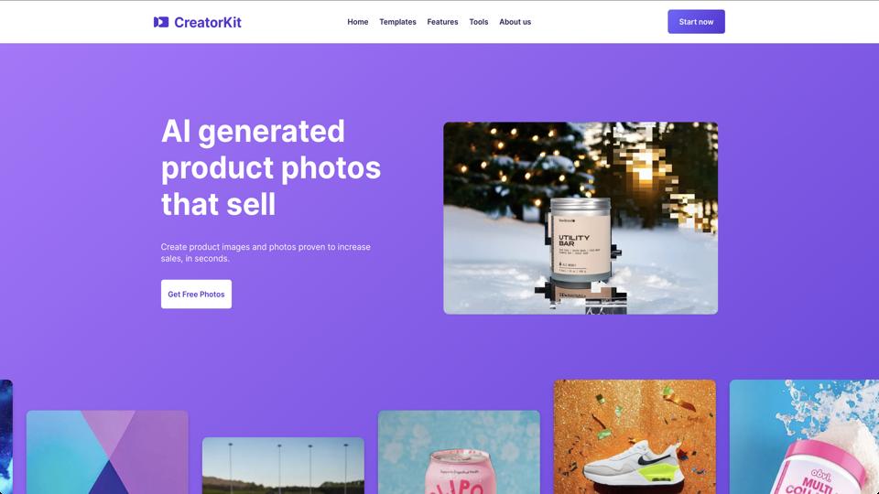Screen dimensions: 879x494
Task: Open the CreatorKit brand name link
Action: 208,22
